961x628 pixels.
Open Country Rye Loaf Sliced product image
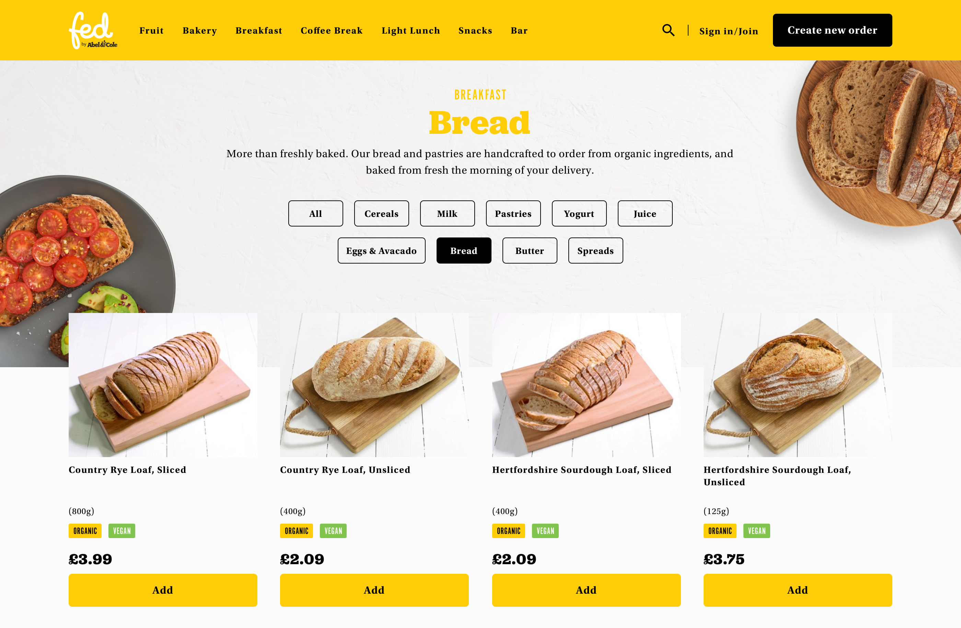click(163, 385)
